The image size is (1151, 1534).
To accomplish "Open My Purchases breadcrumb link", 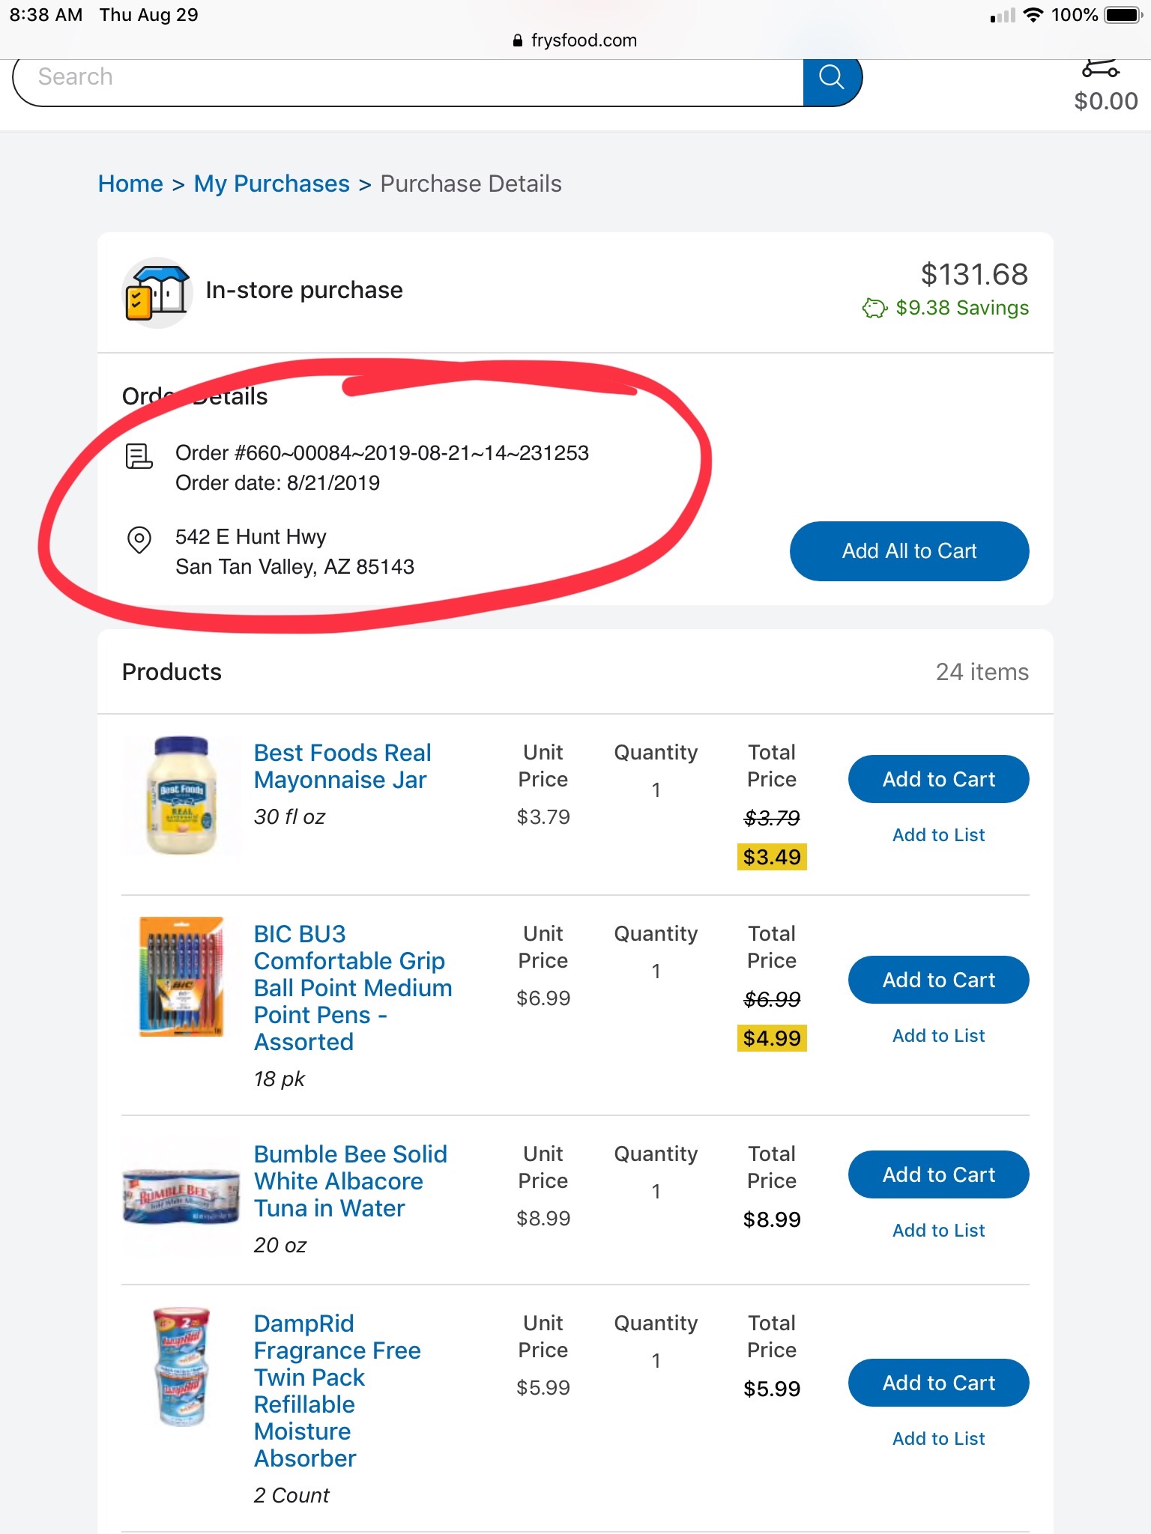I will tap(271, 184).
